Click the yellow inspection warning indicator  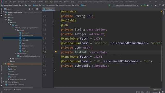[161, 12]
